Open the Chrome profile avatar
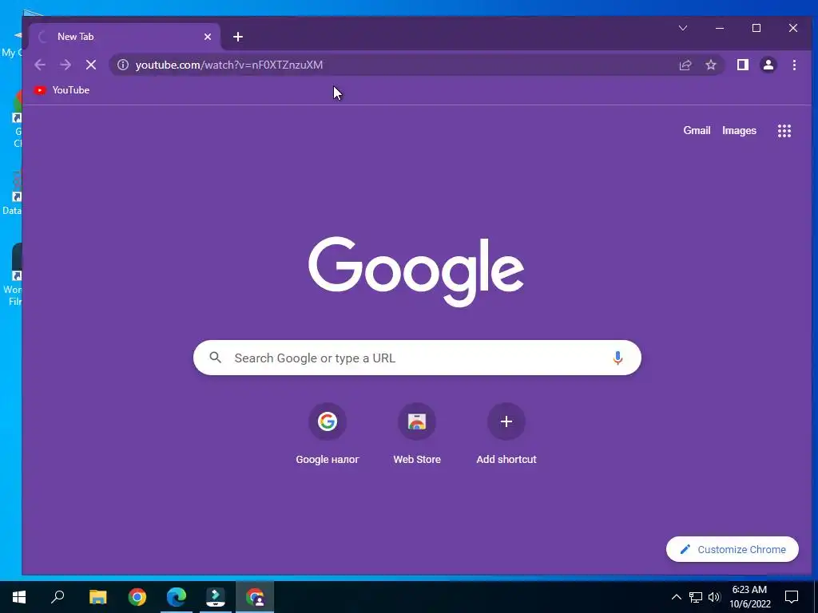The image size is (818, 613). click(768, 65)
